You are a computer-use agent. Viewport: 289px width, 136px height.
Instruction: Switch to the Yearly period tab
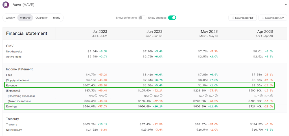[x=56, y=18]
